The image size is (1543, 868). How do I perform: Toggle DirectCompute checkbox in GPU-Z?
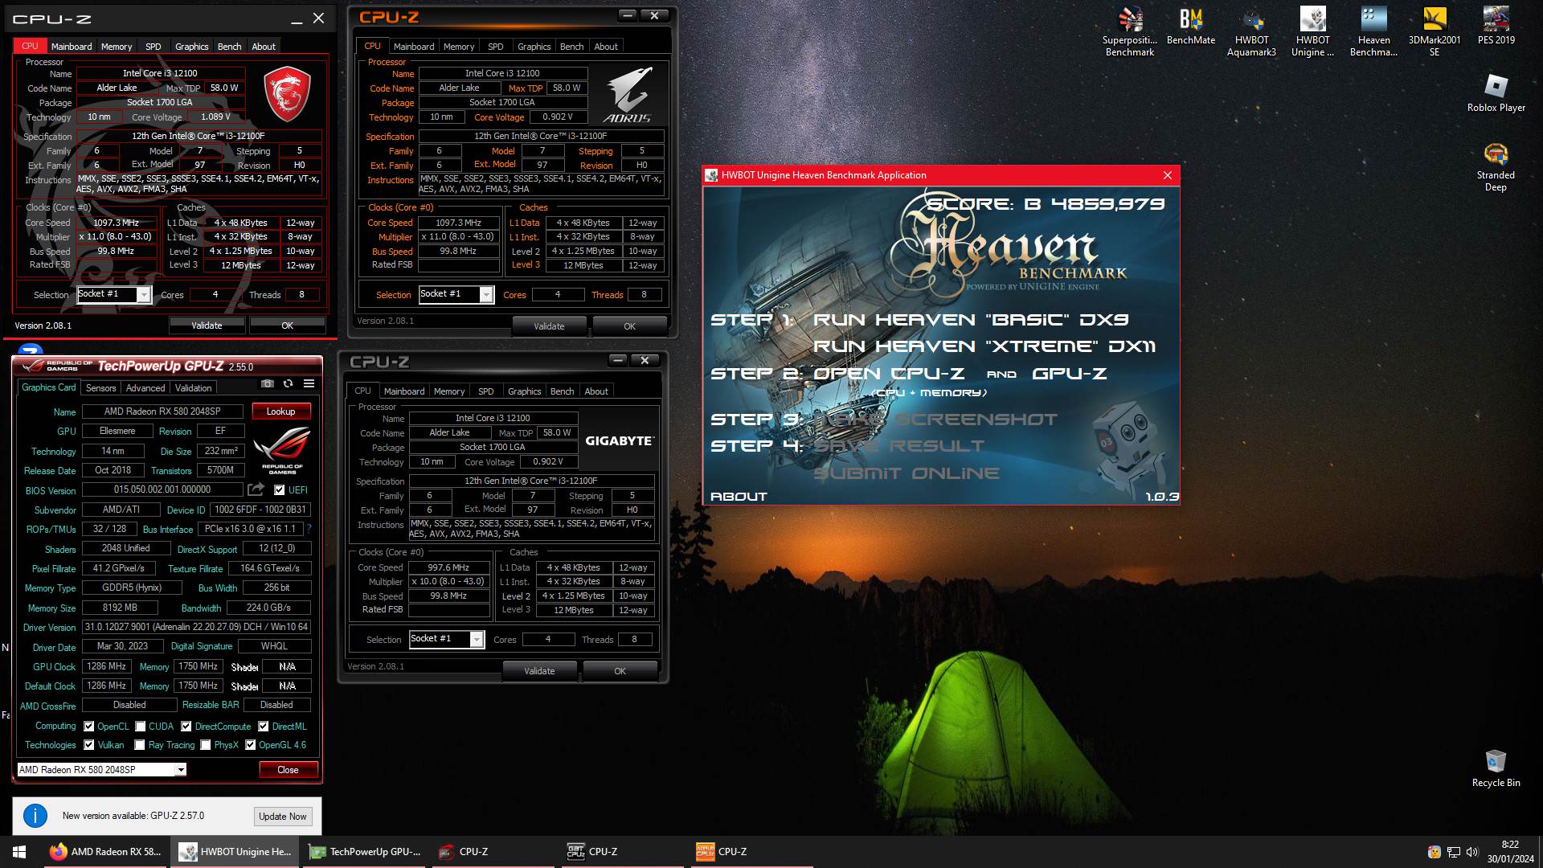point(186,727)
